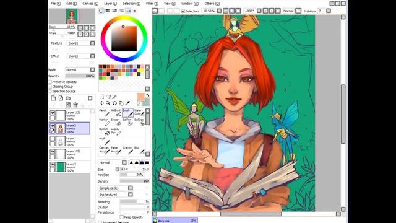Image resolution: width=396 pixels, height=223 pixels.
Task: Open the File menu
Action: coord(55,4)
